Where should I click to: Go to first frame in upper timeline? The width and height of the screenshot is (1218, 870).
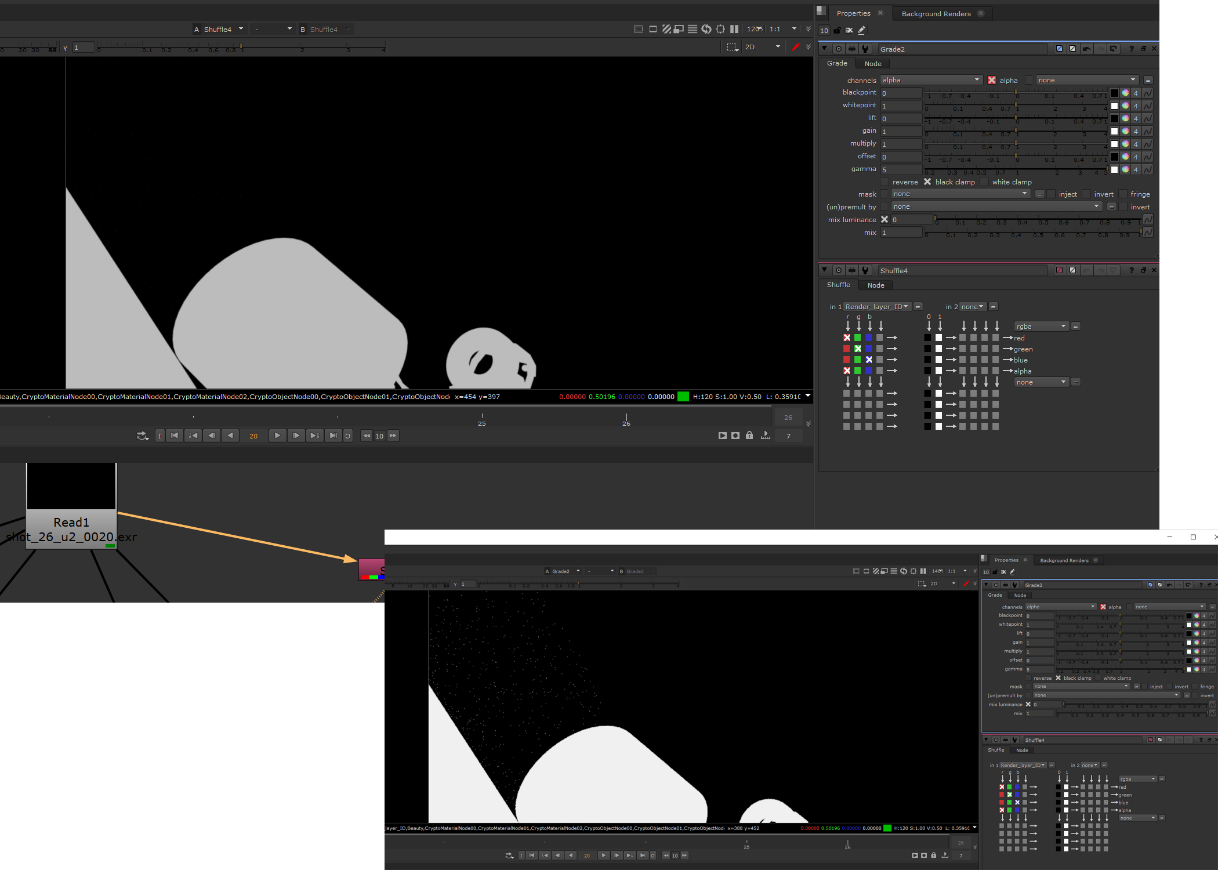[x=175, y=436]
